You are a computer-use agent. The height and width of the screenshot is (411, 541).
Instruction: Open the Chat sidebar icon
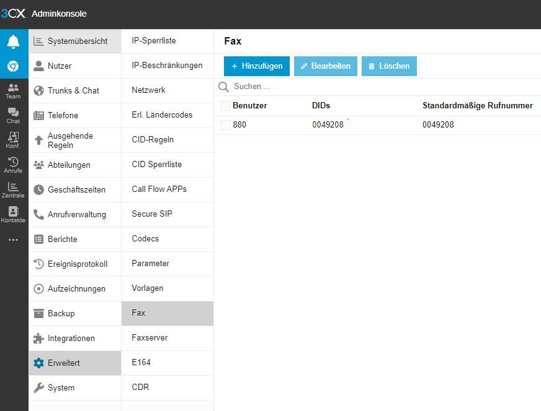click(x=13, y=116)
